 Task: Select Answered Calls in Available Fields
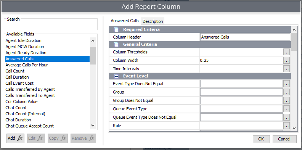(47, 59)
